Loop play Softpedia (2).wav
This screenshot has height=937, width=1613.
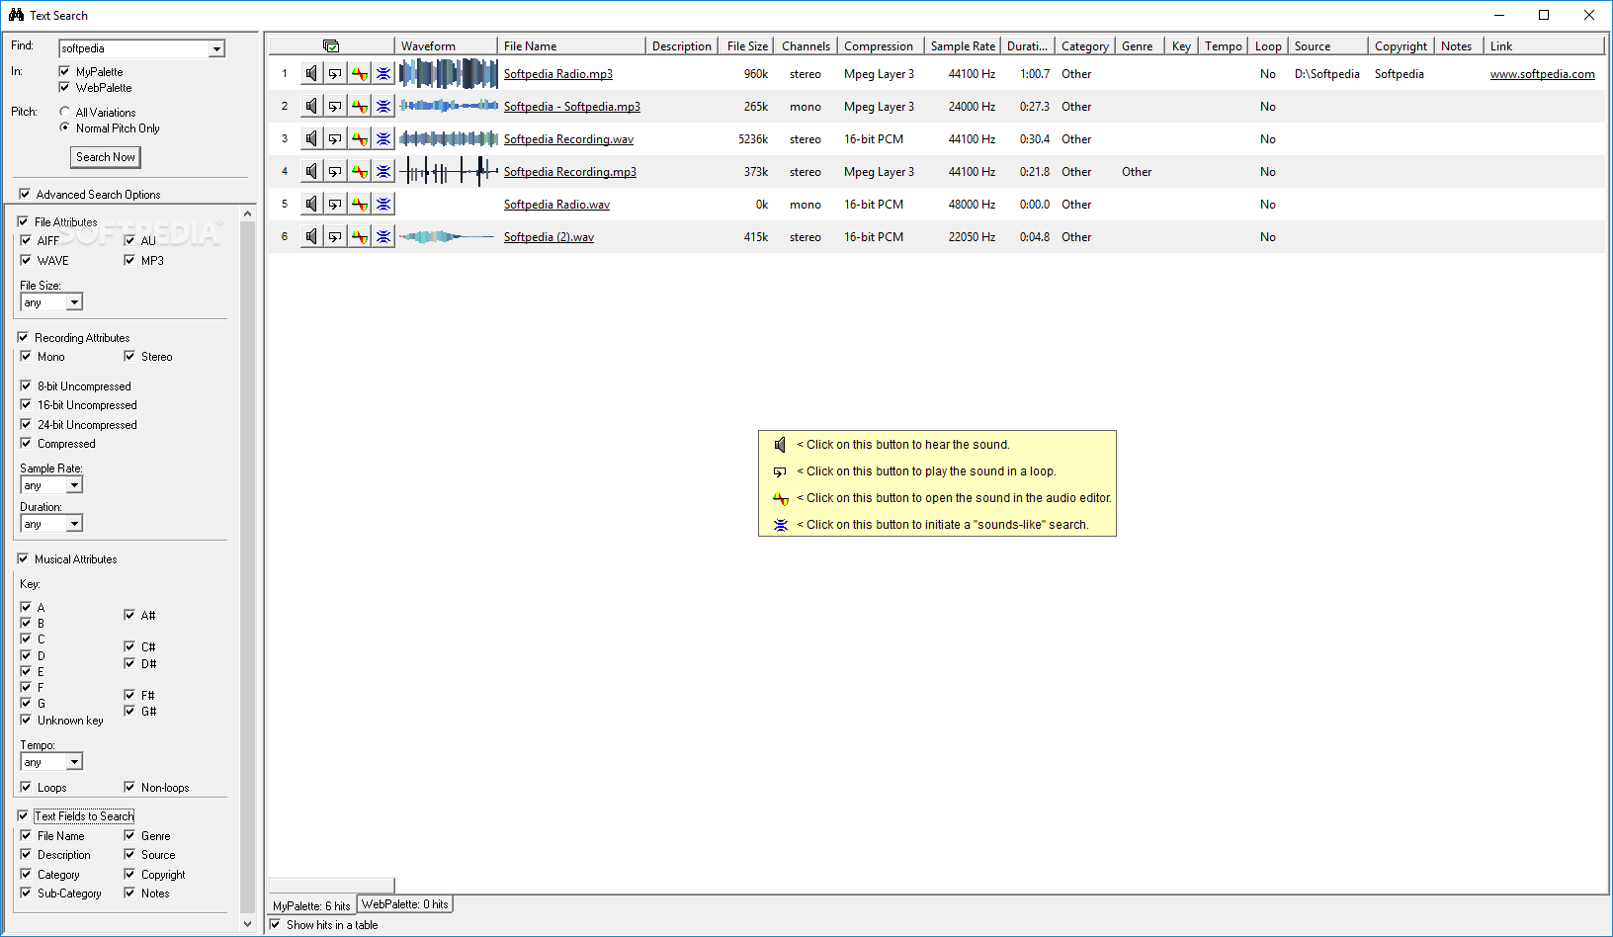(x=335, y=236)
